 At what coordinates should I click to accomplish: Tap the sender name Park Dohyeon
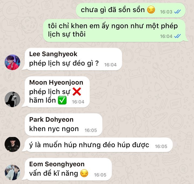(51, 120)
